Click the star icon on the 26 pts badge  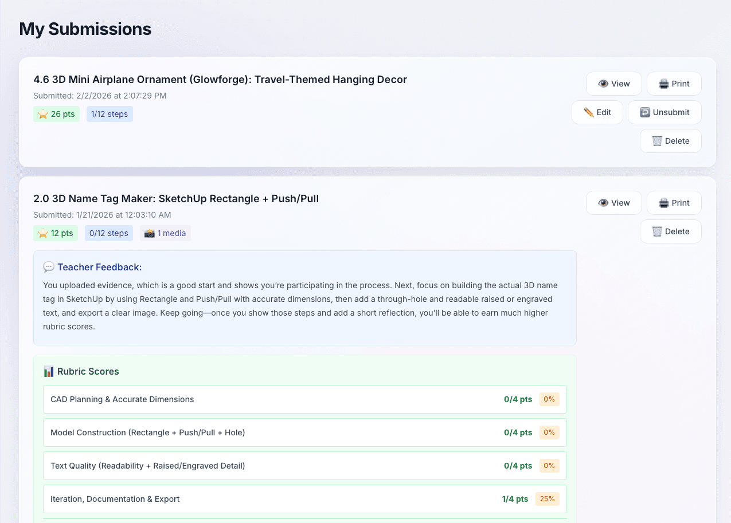pyautogui.click(x=42, y=114)
